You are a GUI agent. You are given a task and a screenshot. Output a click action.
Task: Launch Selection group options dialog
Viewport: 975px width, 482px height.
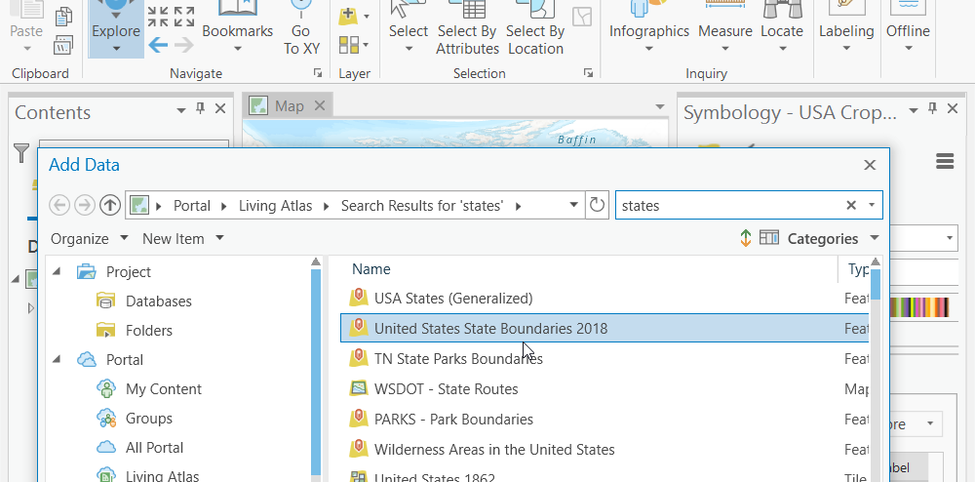point(588,73)
